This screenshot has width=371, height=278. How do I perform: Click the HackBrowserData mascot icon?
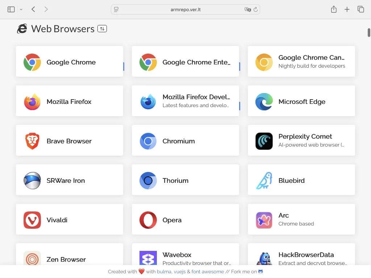(264, 258)
